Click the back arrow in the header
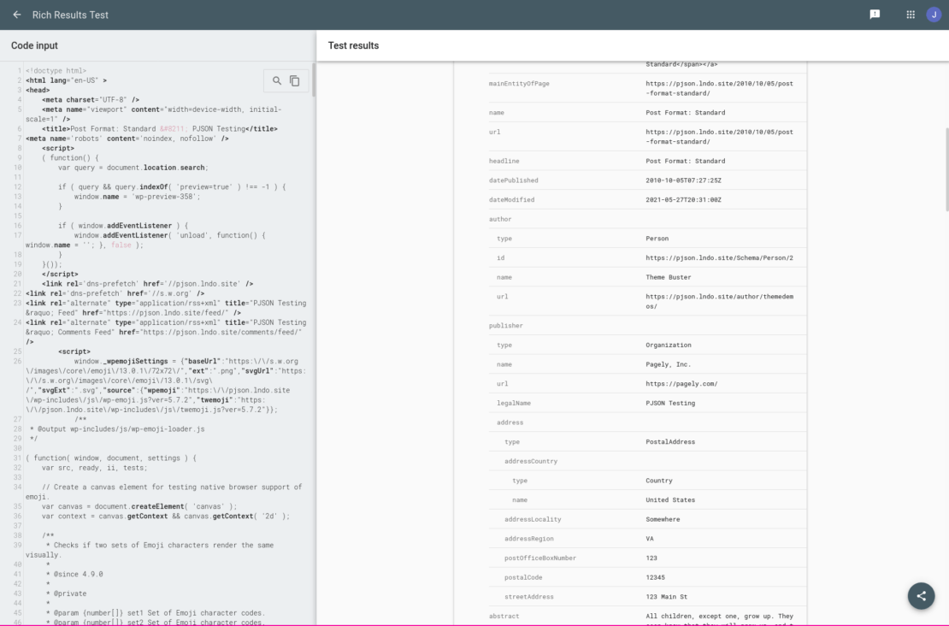This screenshot has width=949, height=626. click(x=17, y=15)
